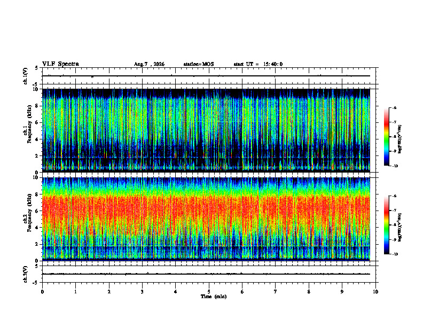The image size is (423, 327).
Task: Click the time axis tick label '8'
Action: click(309, 292)
